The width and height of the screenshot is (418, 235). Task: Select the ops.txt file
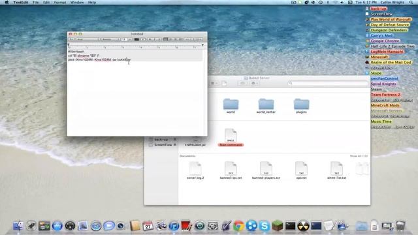301,170
